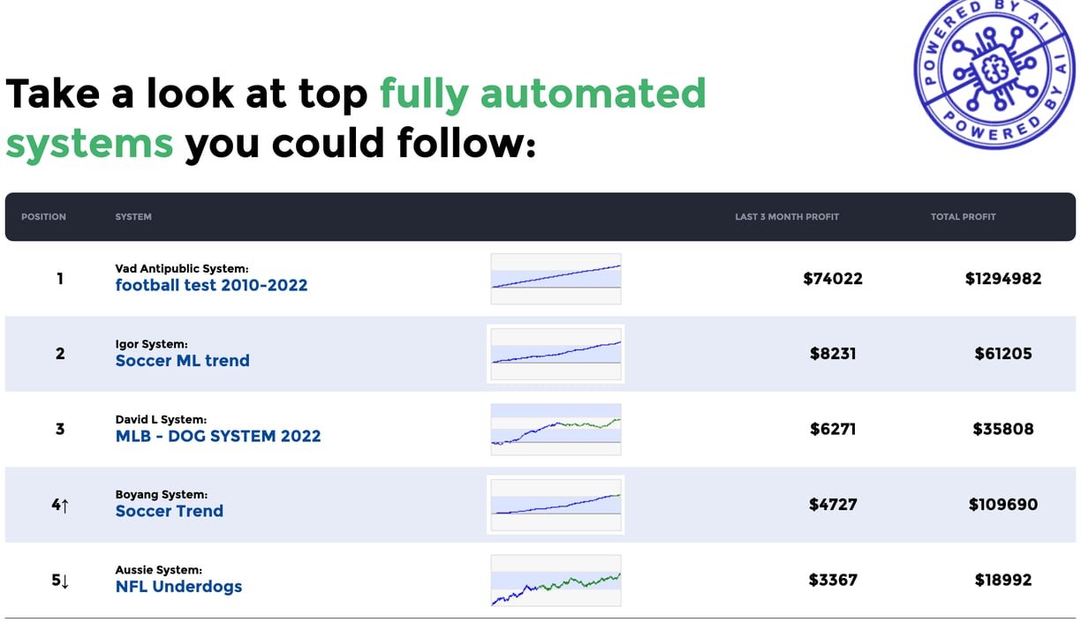
Task: Click the $1294982 total profit value
Action: tap(1003, 279)
